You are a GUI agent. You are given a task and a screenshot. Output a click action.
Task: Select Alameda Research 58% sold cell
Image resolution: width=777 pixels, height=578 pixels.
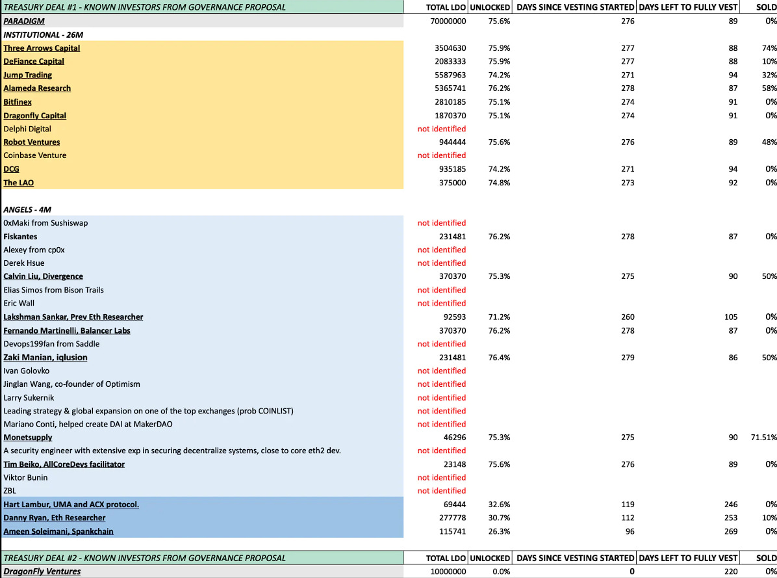pos(770,88)
